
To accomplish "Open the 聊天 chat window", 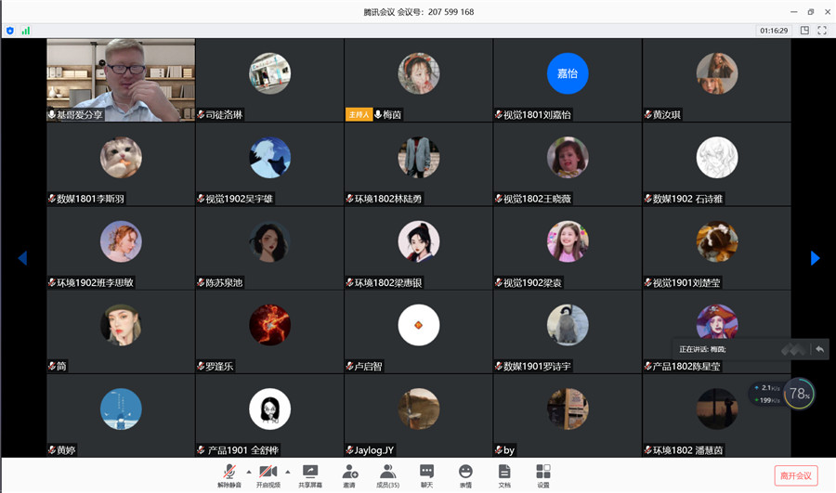I will click(426, 475).
